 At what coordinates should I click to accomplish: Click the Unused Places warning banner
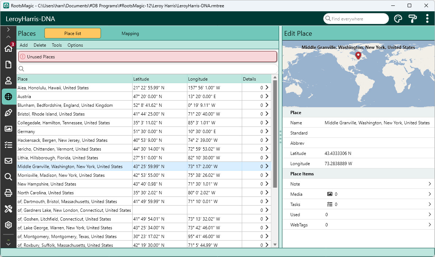point(148,57)
